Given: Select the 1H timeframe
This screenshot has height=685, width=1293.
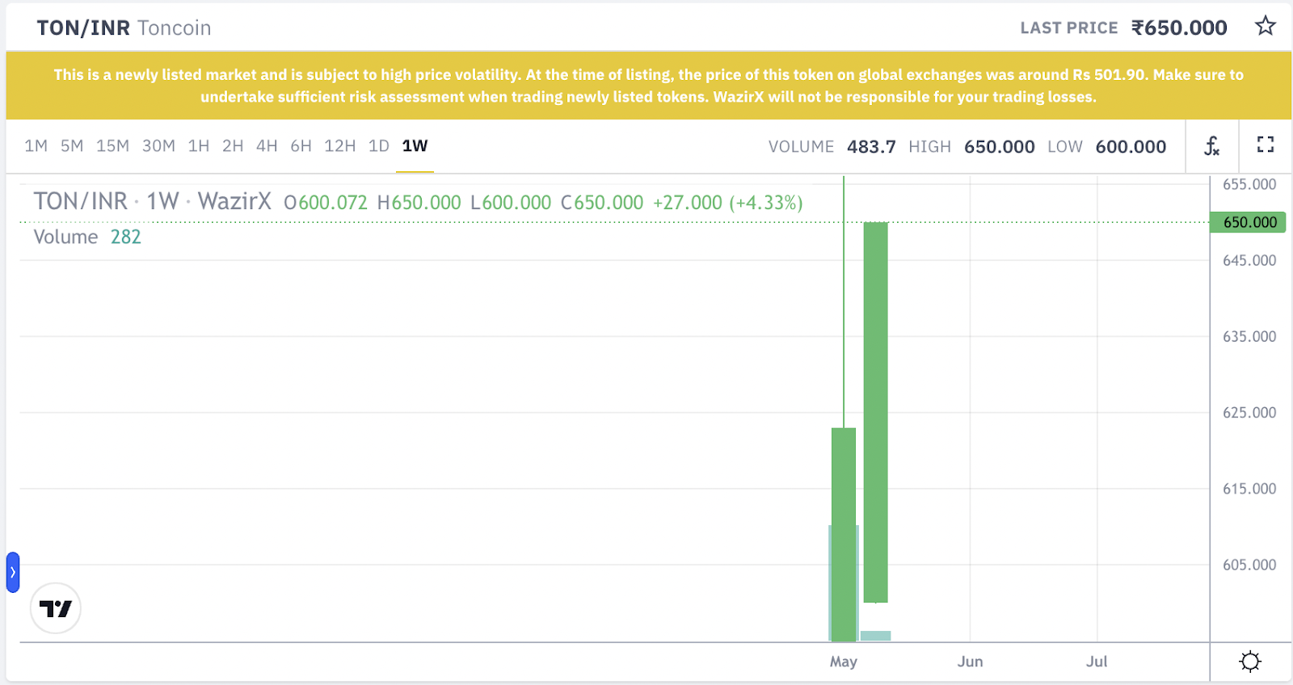Looking at the screenshot, I should [199, 146].
